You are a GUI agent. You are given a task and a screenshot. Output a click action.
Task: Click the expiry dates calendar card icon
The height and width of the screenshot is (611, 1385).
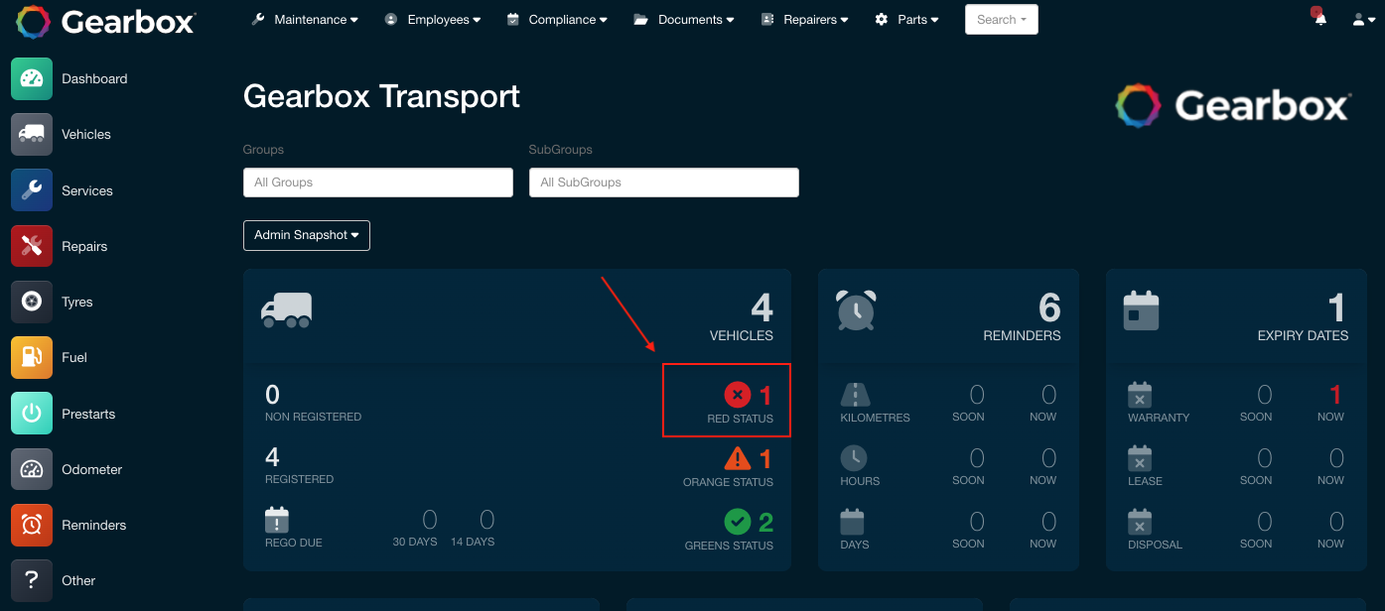[x=1141, y=310]
